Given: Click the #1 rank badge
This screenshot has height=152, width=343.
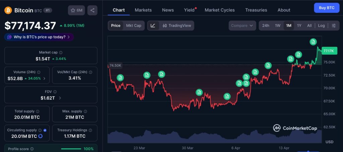Looking at the screenshot, I should pos(48,10).
